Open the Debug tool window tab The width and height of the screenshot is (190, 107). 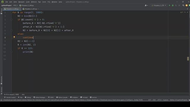point(28,97)
